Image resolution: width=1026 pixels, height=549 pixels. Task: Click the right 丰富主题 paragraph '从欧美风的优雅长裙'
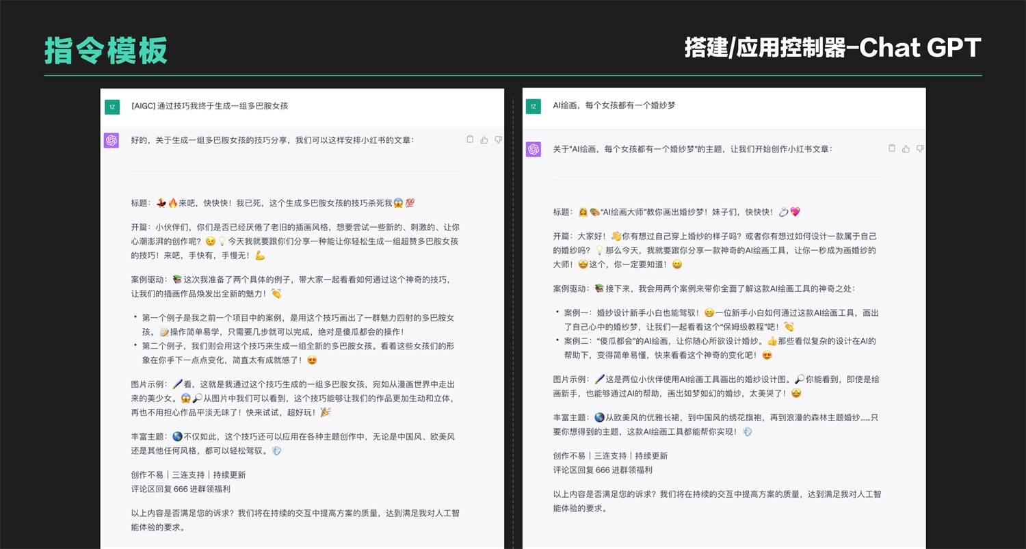click(716, 424)
